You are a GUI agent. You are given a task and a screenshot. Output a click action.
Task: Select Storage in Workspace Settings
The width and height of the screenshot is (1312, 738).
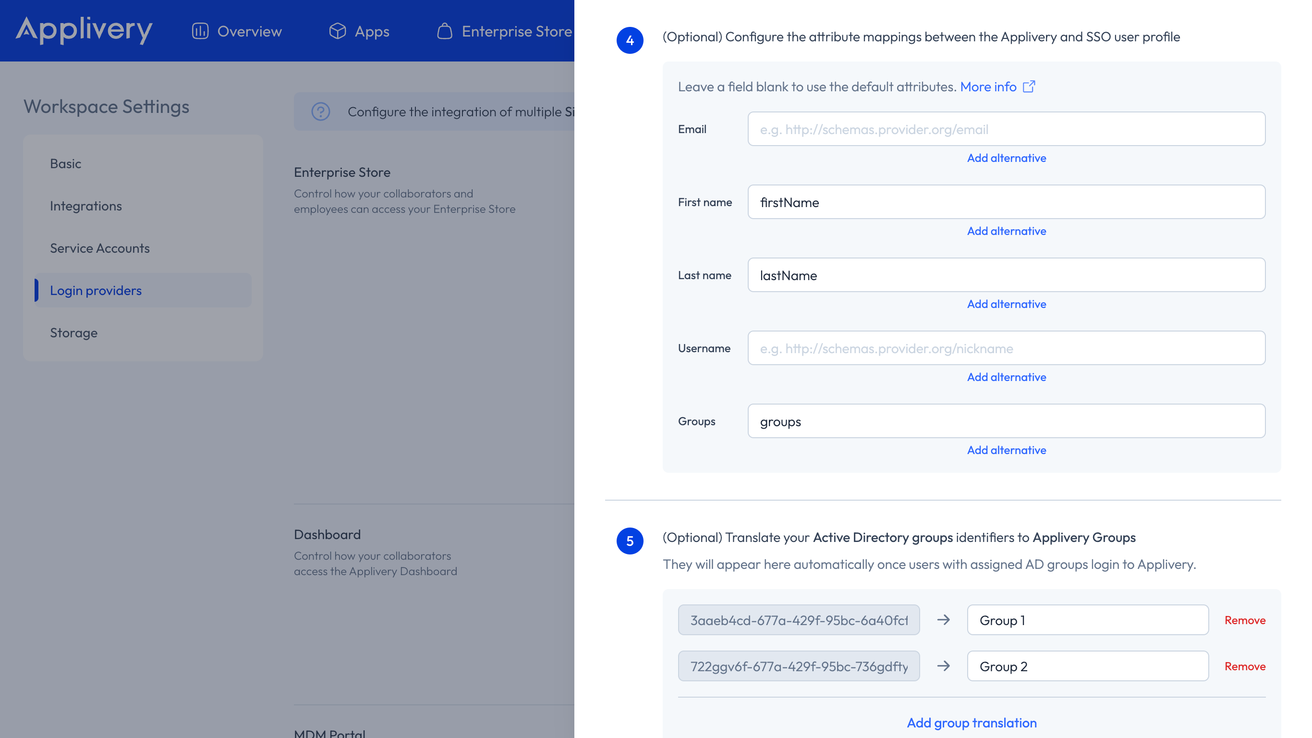click(x=74, y=333)
